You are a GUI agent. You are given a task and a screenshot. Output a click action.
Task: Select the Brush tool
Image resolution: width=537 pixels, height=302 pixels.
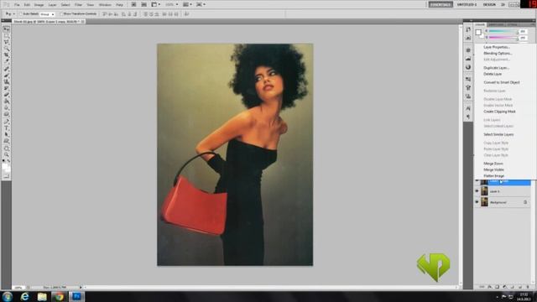point(6,75)
